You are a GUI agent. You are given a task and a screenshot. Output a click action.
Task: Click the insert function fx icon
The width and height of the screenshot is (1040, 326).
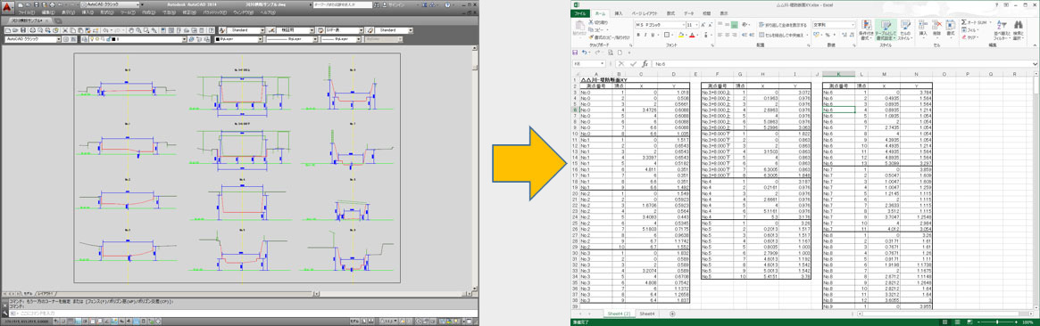[x=645, y=63]
